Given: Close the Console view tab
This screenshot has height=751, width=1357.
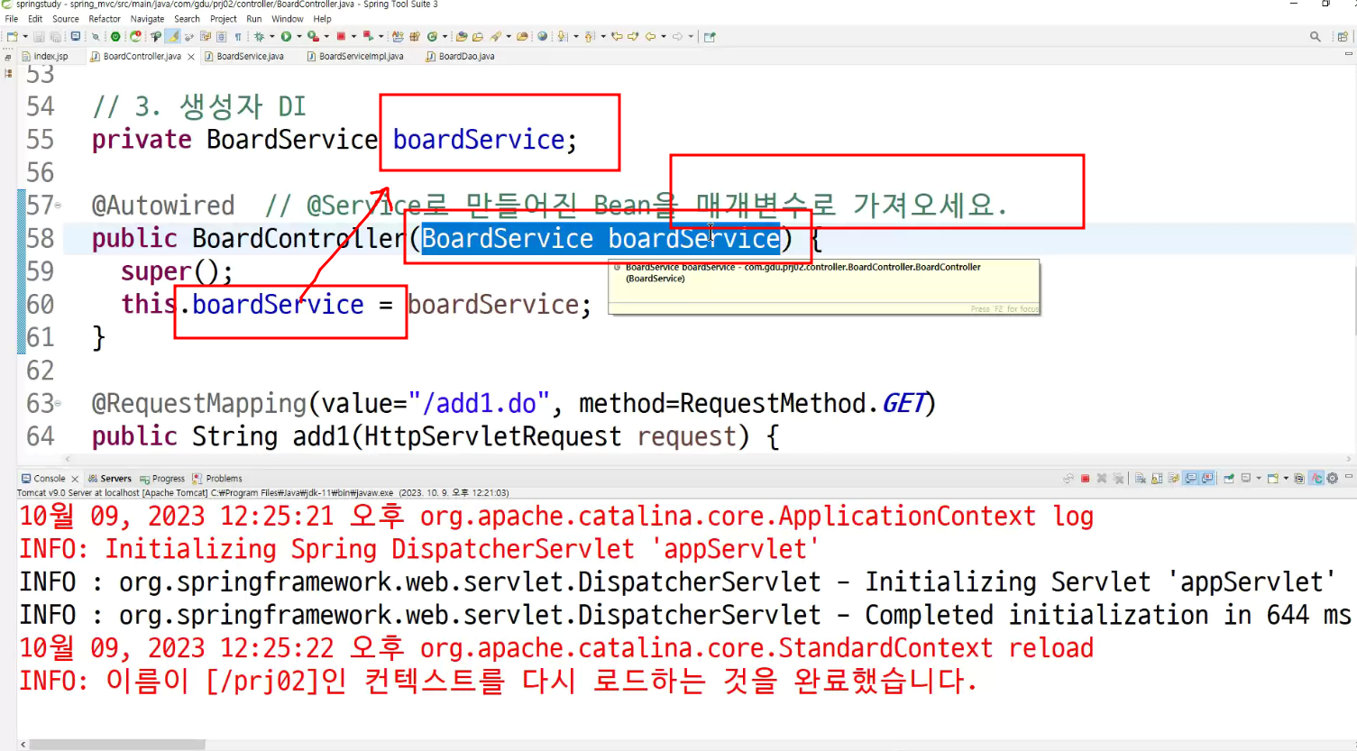Looking at the screenshot, I should coord(75,479).
